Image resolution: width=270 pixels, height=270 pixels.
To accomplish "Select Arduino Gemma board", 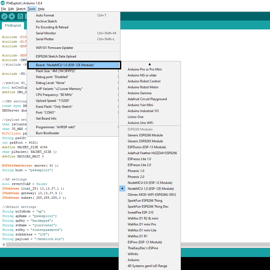I will coord(150,93).
